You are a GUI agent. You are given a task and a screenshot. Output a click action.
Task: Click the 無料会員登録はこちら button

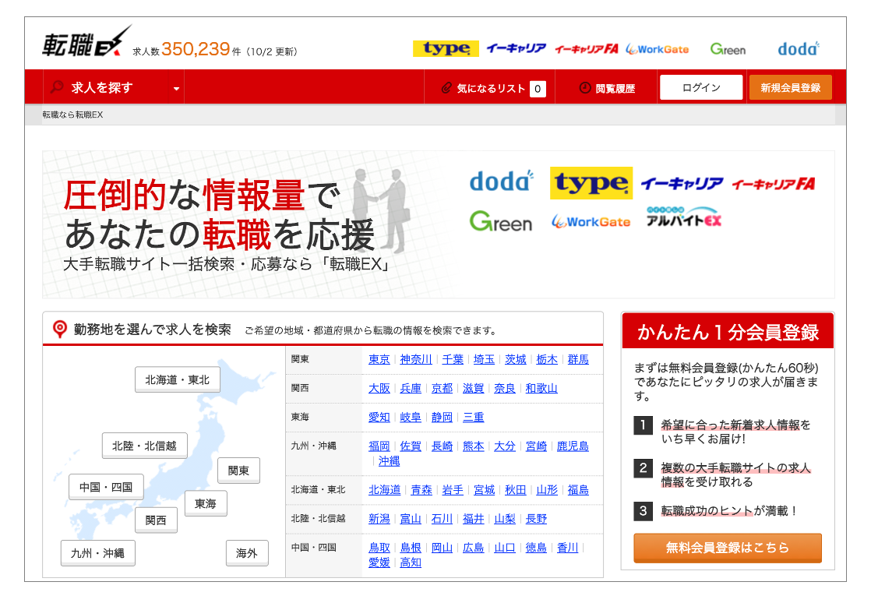pos(728,548)
